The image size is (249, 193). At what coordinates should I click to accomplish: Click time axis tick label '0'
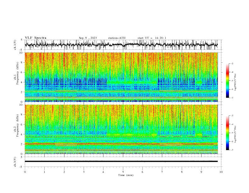click(25, 172)
